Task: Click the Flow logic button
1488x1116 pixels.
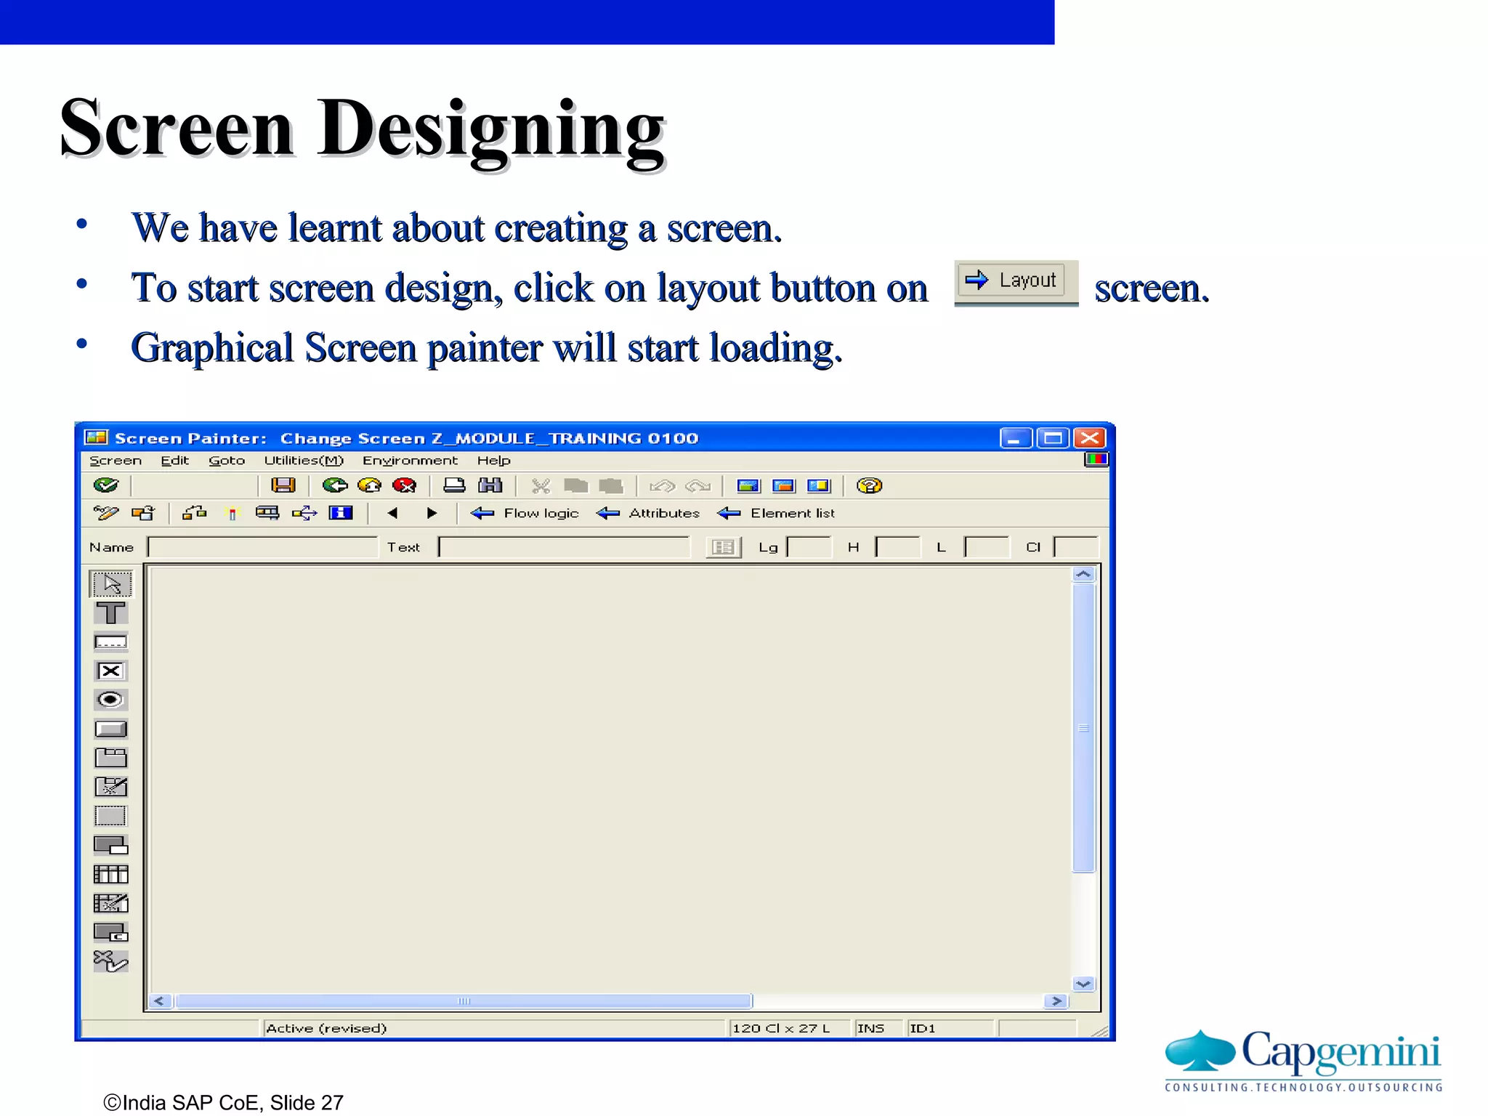Action: point(525,513)
